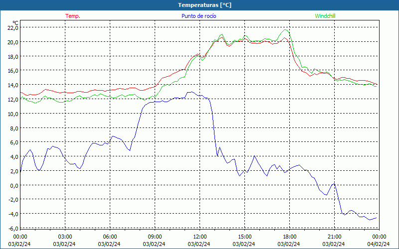Click the '°C' unit label on axis
Viewport: 399px width, 249px height.
coord(15,23)
